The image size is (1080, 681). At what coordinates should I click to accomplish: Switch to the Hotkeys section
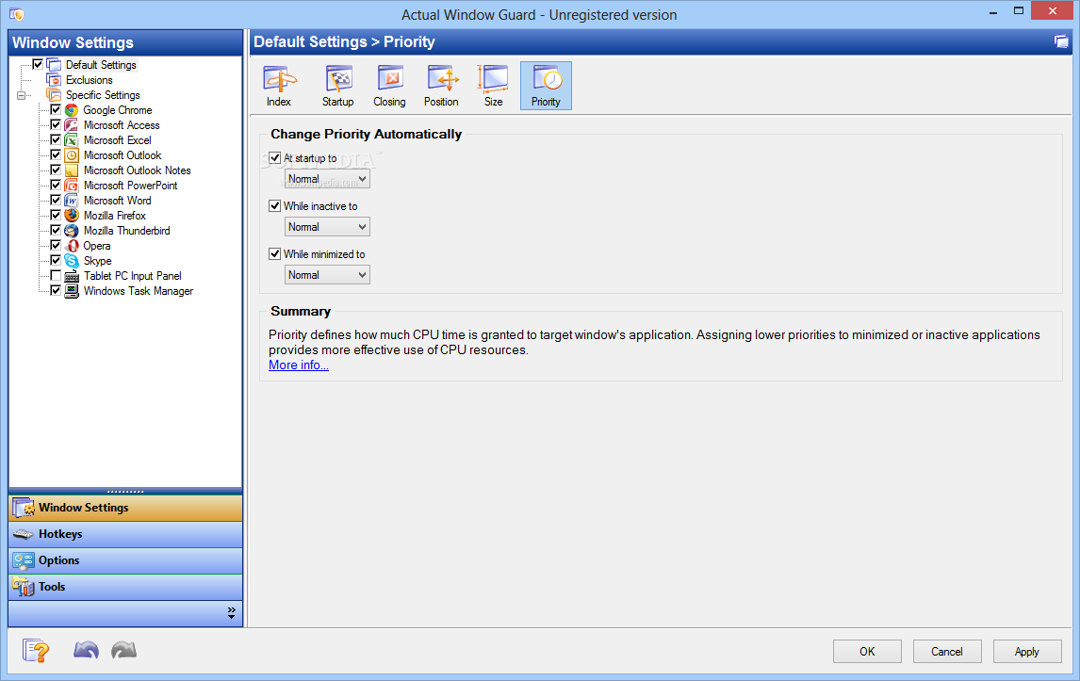(x=125, y=534)
